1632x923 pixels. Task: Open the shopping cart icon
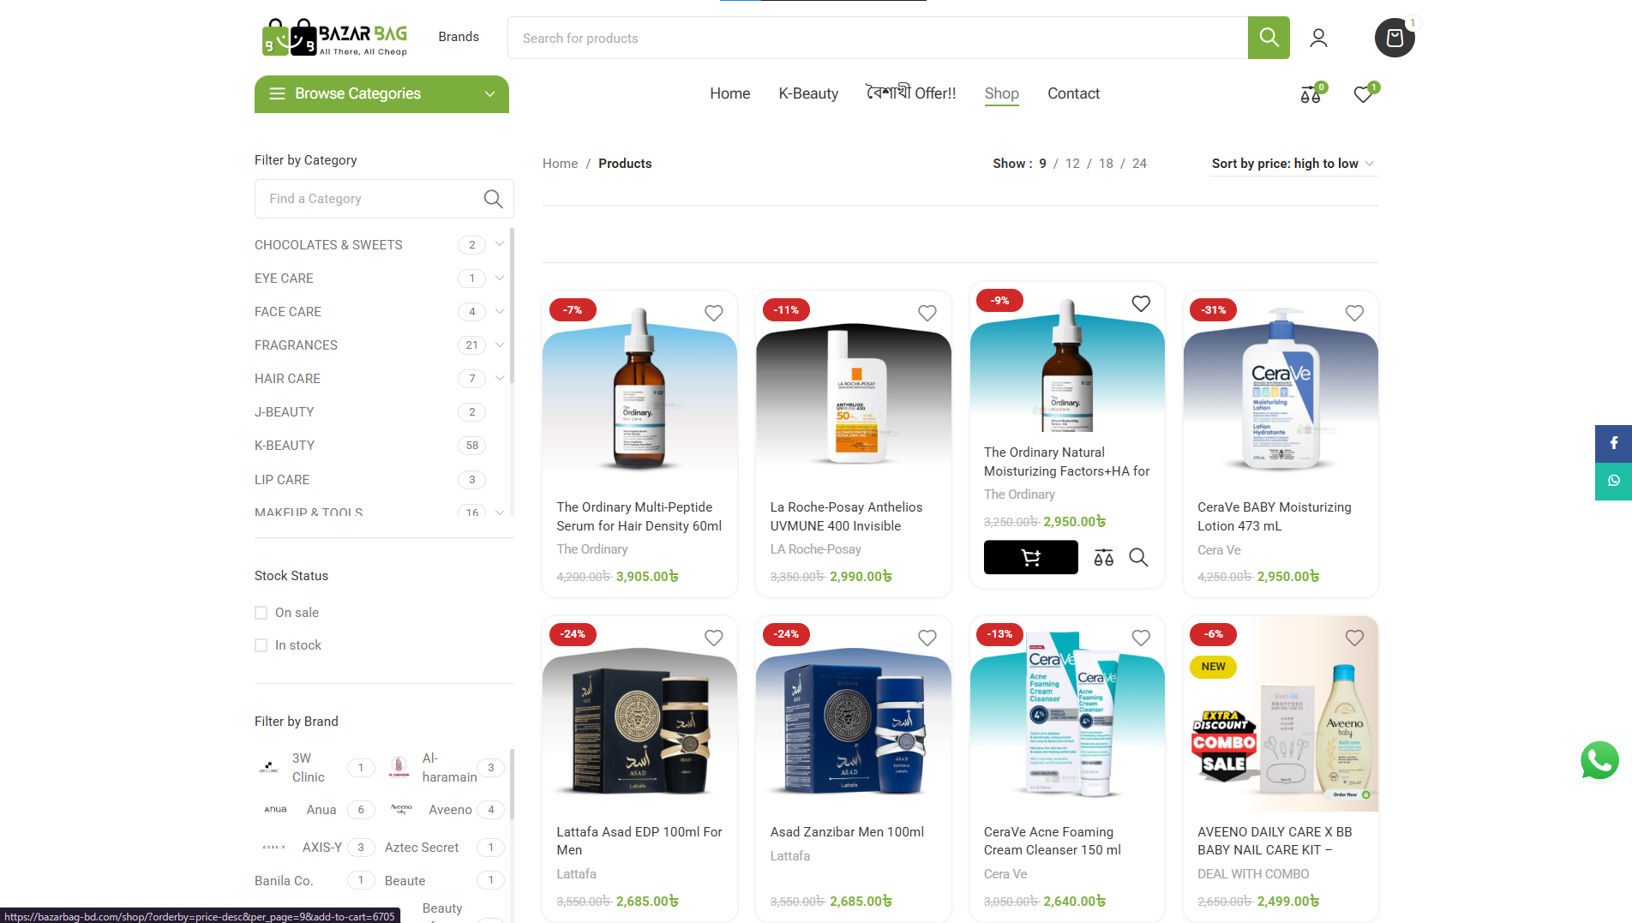click(1395, 38)
